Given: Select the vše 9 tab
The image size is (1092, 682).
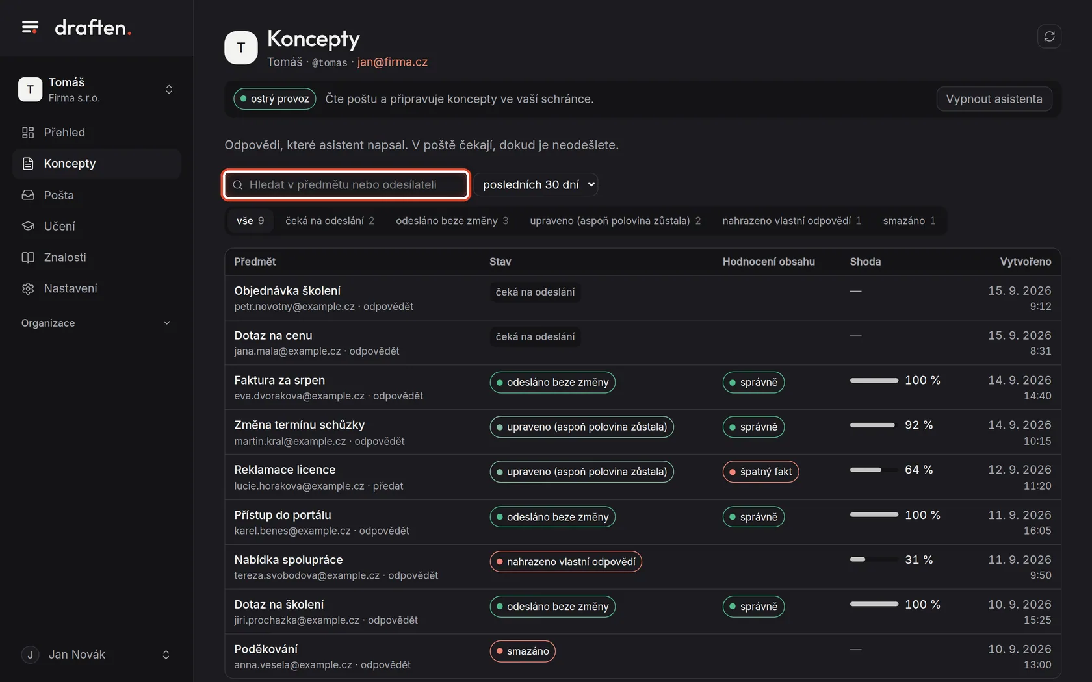Looking at the screenshot, I should [x=250, y=221].
